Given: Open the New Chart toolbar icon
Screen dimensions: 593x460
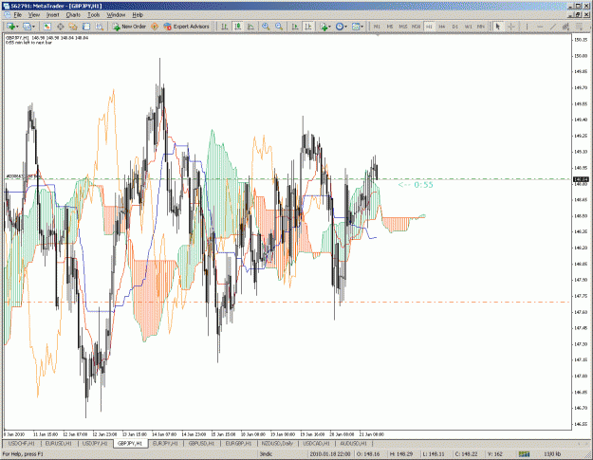Looking at the screenshot, I should (10, 27).
